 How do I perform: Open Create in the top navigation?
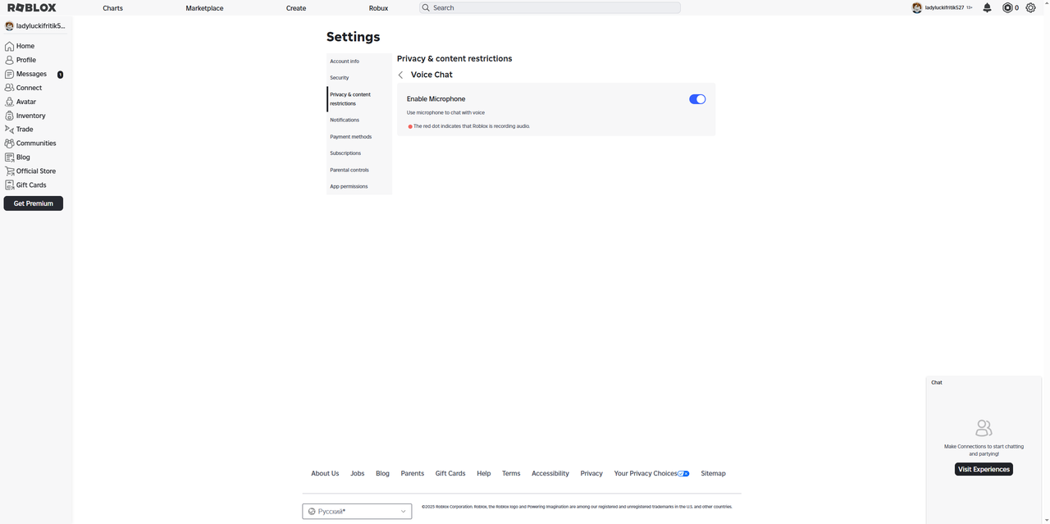coord(296,8)
